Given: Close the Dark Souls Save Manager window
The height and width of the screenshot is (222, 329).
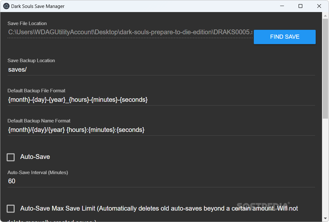Looking at the screenshot, I should pos(319,6).
